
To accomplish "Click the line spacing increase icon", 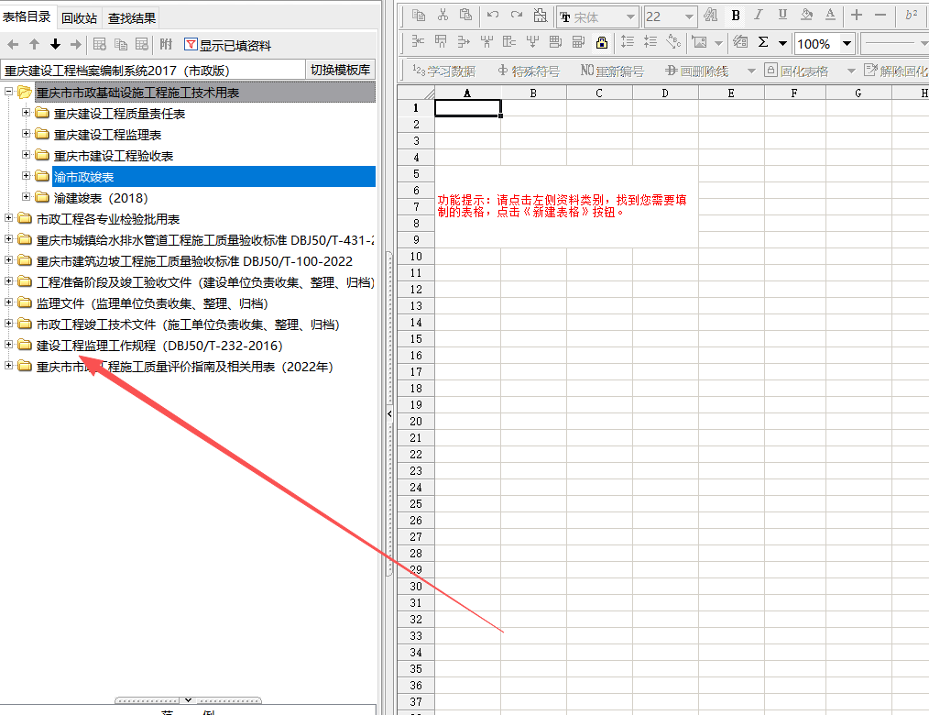I will pos(627,43).
